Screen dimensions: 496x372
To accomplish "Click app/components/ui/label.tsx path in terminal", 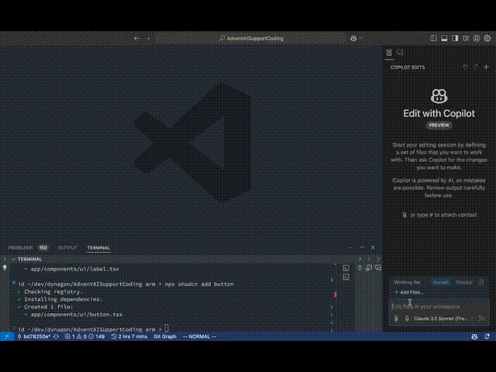I will [x=74, y=269].
